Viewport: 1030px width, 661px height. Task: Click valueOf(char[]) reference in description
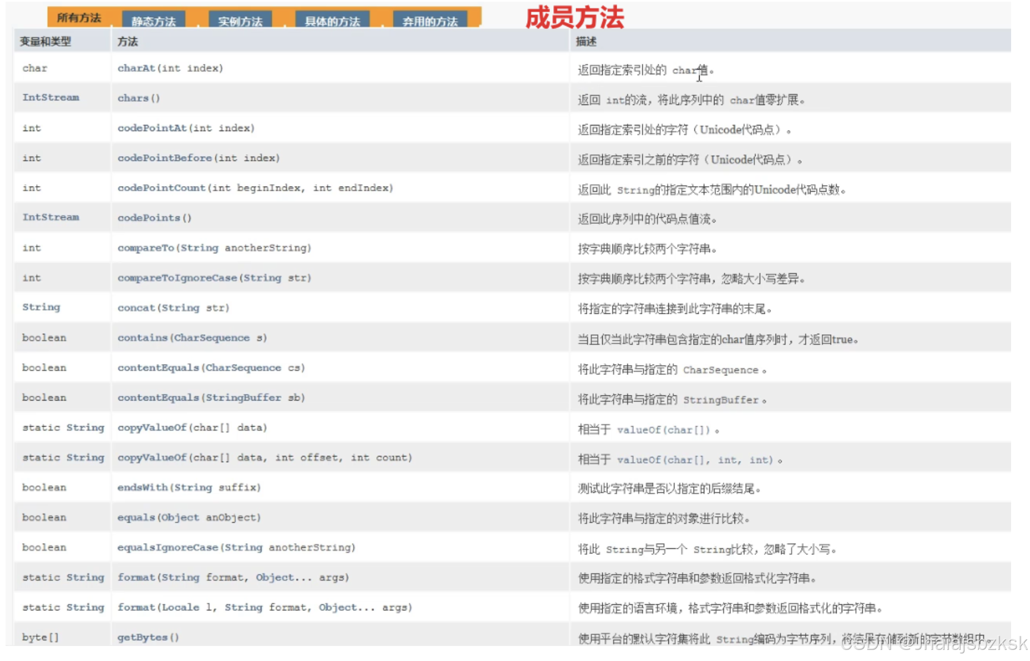[663, 430]
